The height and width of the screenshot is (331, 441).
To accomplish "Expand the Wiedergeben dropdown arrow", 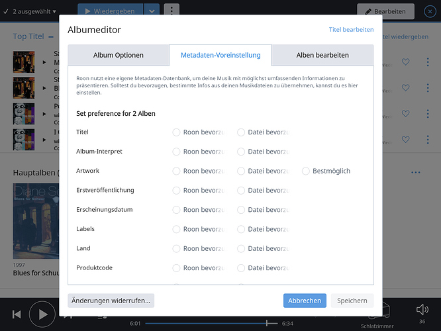I will [x=152, y=11].
